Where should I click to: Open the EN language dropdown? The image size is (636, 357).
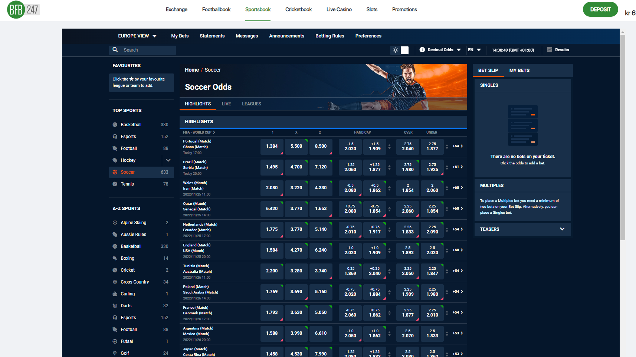pos(474,50)
